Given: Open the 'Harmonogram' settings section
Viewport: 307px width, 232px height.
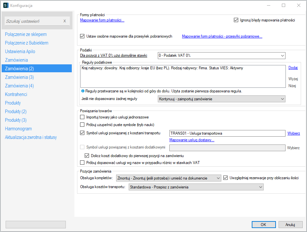Looking at the screenshot, I should point(19,129).
